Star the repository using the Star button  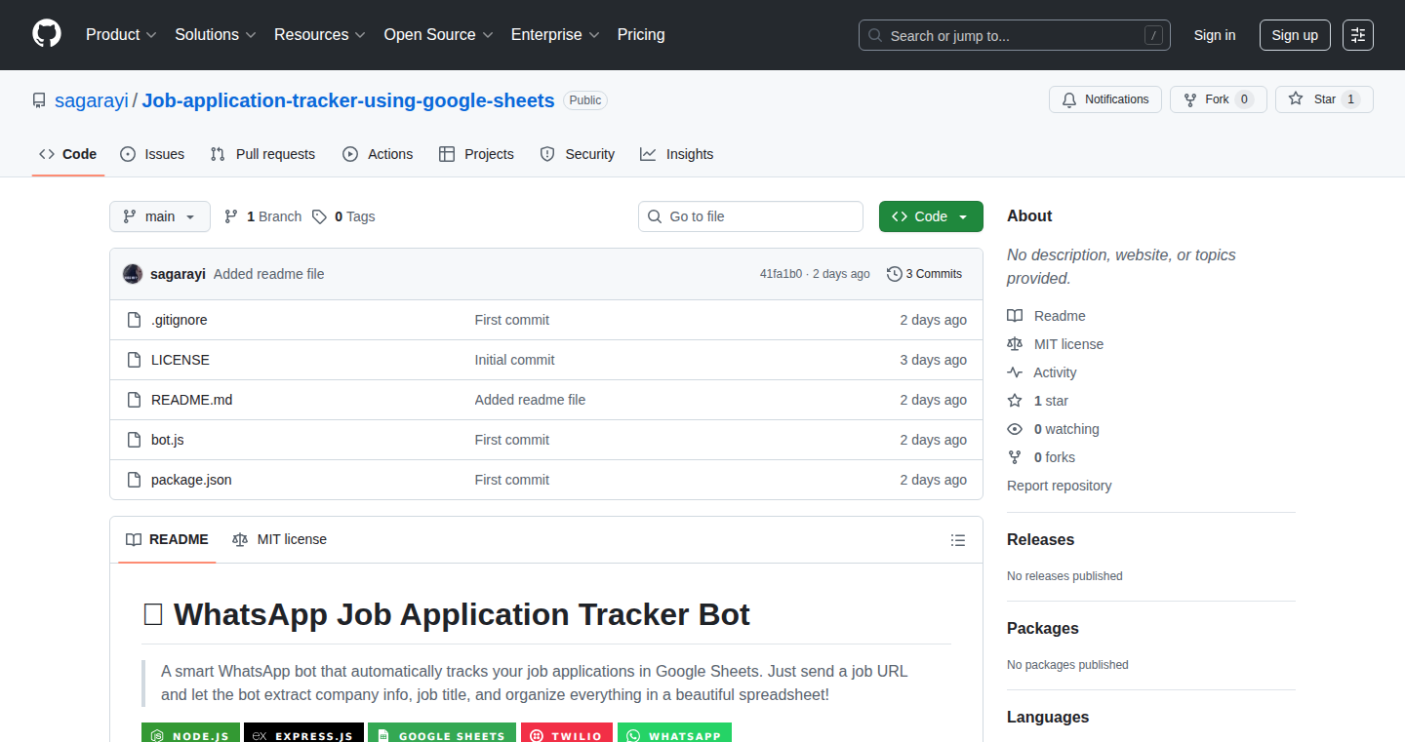pyautogui.click(x=1324, y=99)
